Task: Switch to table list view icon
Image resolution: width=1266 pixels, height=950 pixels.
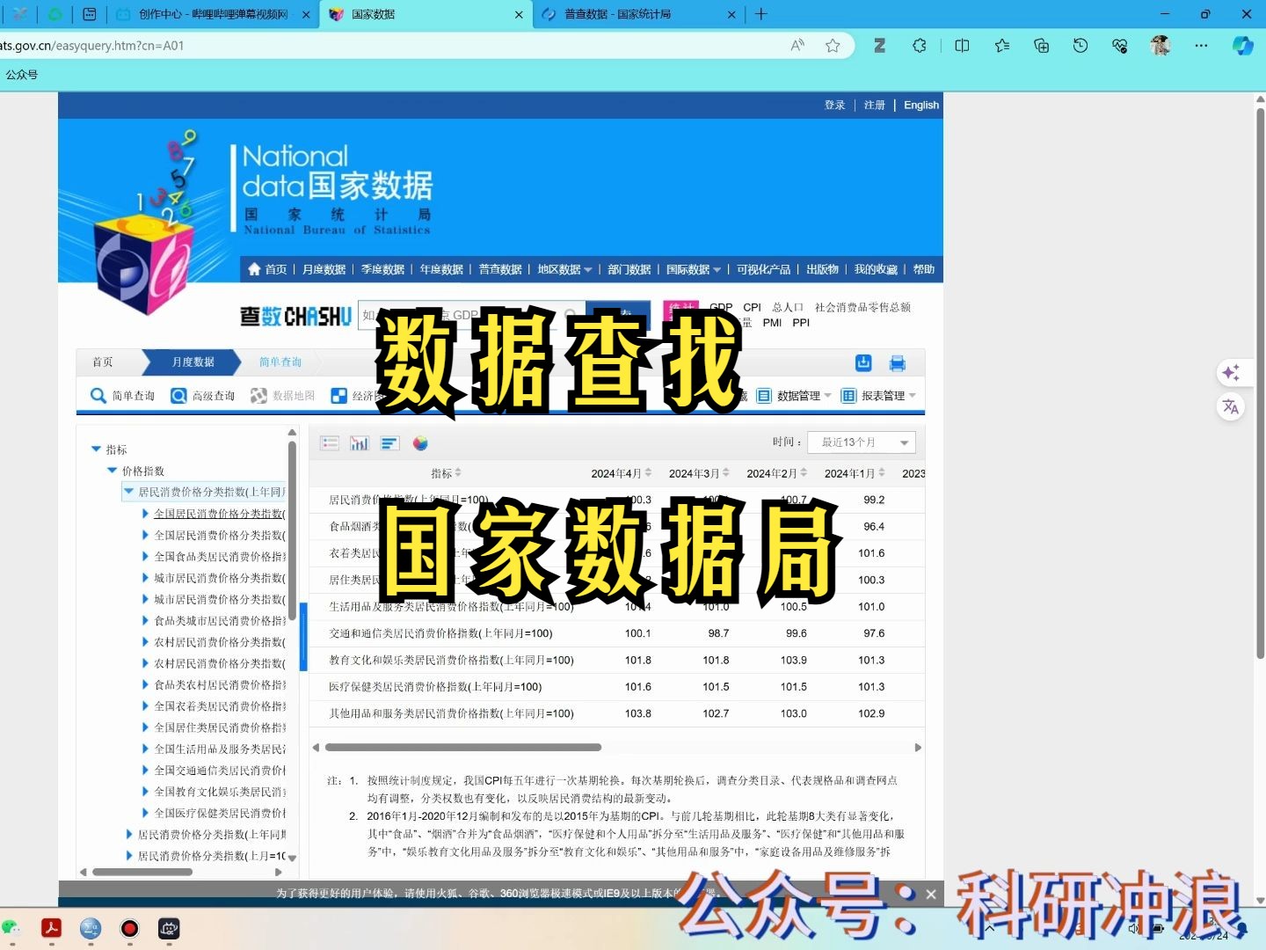Action: tap(330, 443)
